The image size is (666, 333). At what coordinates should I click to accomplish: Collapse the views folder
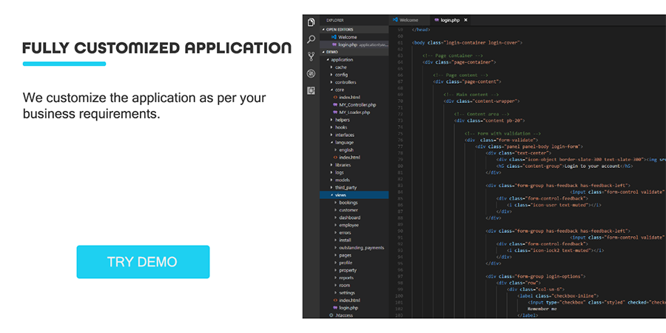(340, 195)
